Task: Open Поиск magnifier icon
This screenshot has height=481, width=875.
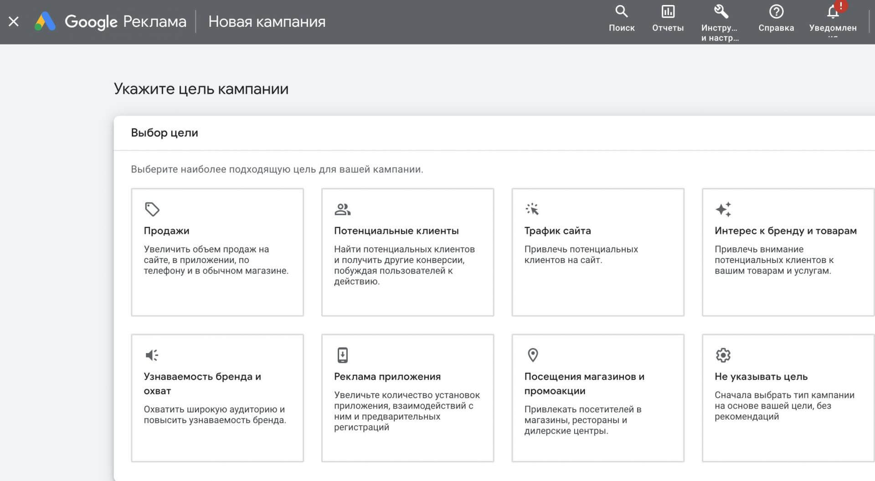Action: (622, 11)
